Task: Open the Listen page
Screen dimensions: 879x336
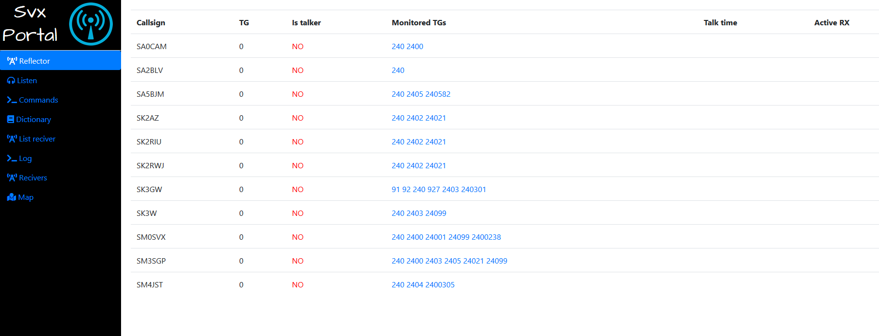Action: click(27, 80)
